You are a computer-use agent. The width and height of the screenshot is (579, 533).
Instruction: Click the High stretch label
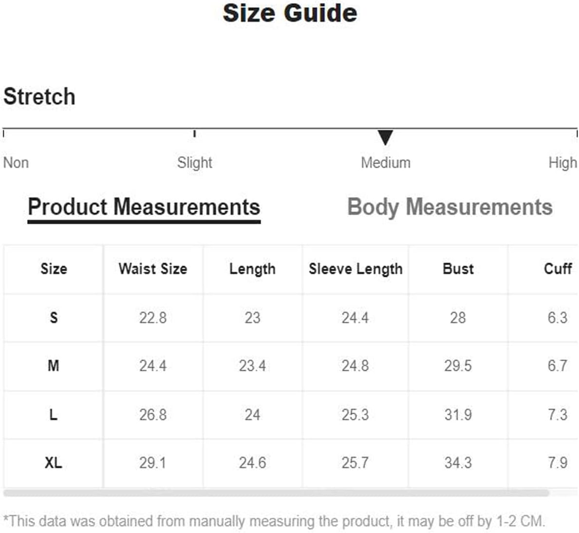[562, 163]
